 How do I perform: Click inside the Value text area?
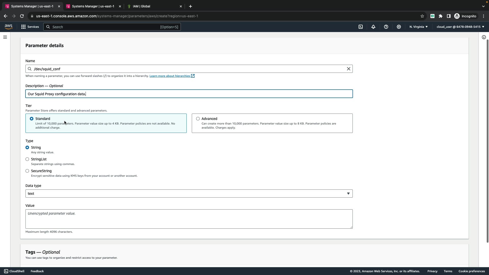tap(189, 219)
